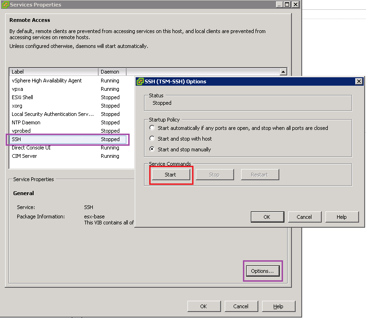Close the Services Properties window
The image size is (366, 318).
(x=296, y=5)
